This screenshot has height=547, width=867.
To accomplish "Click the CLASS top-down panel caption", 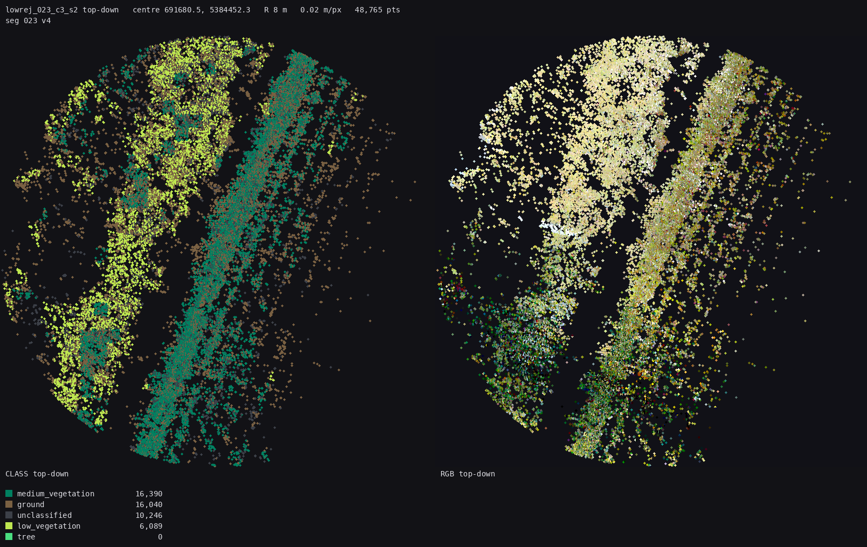I will tap(37, 474).
